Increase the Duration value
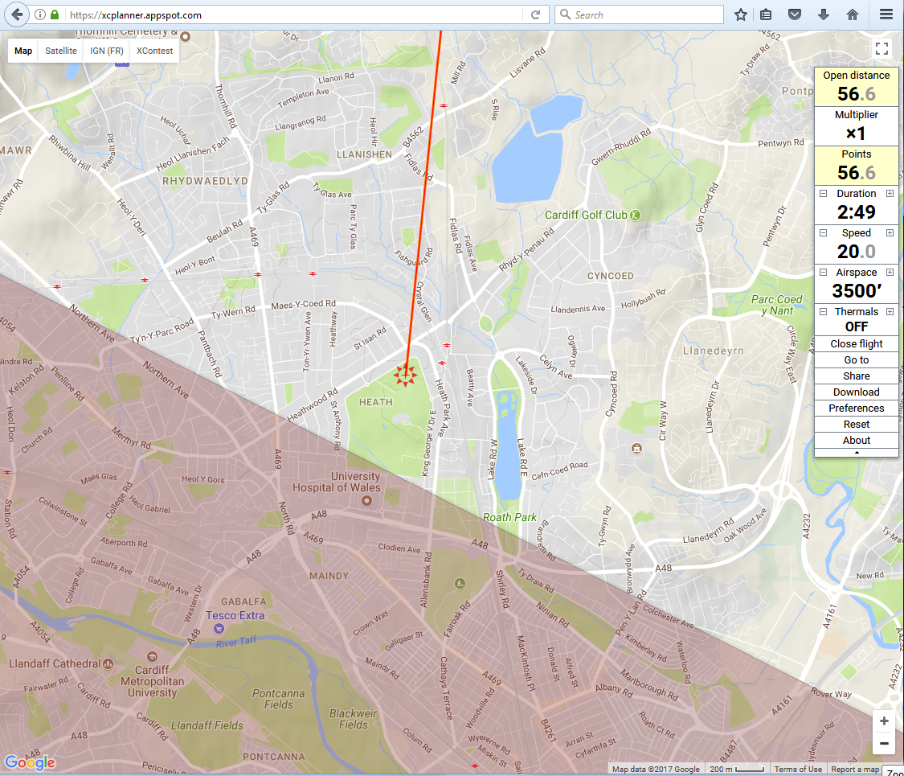 tap(890, 194)
